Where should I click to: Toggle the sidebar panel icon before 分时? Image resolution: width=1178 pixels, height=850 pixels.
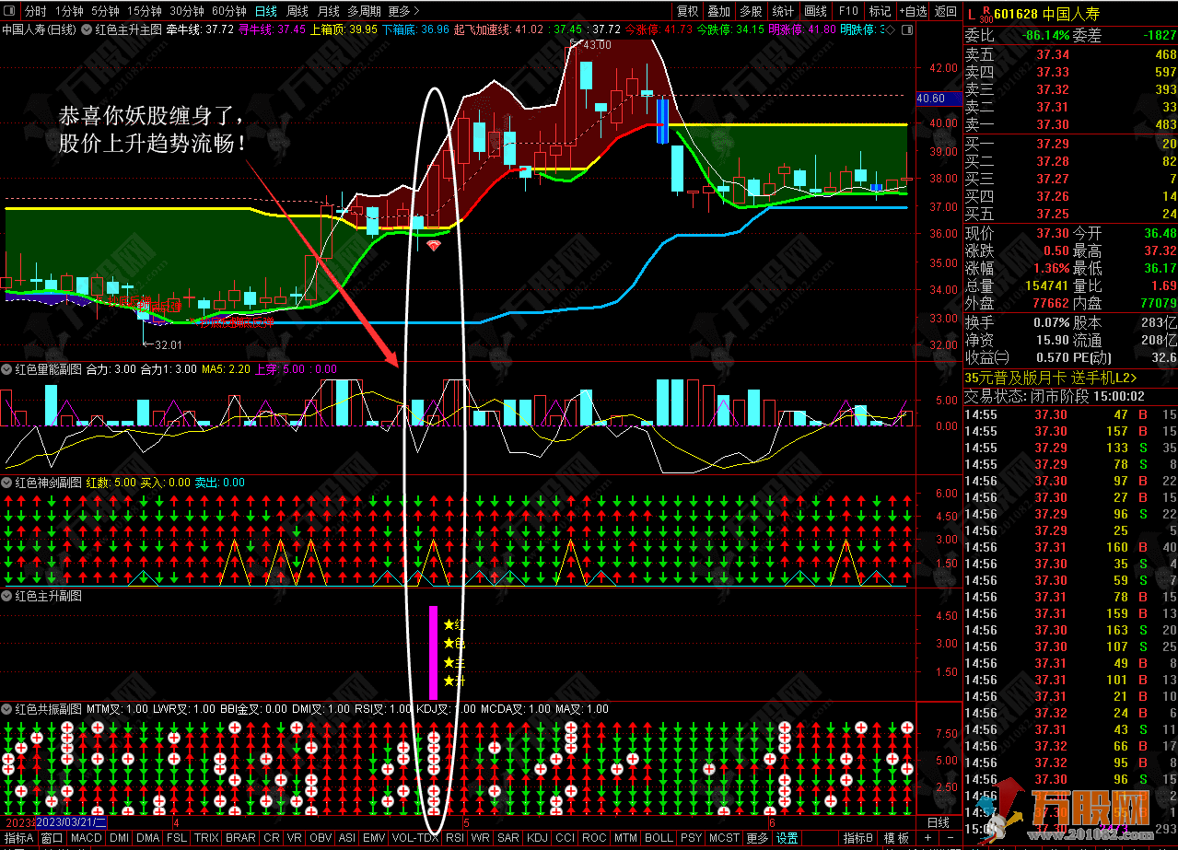coord(10,11)
